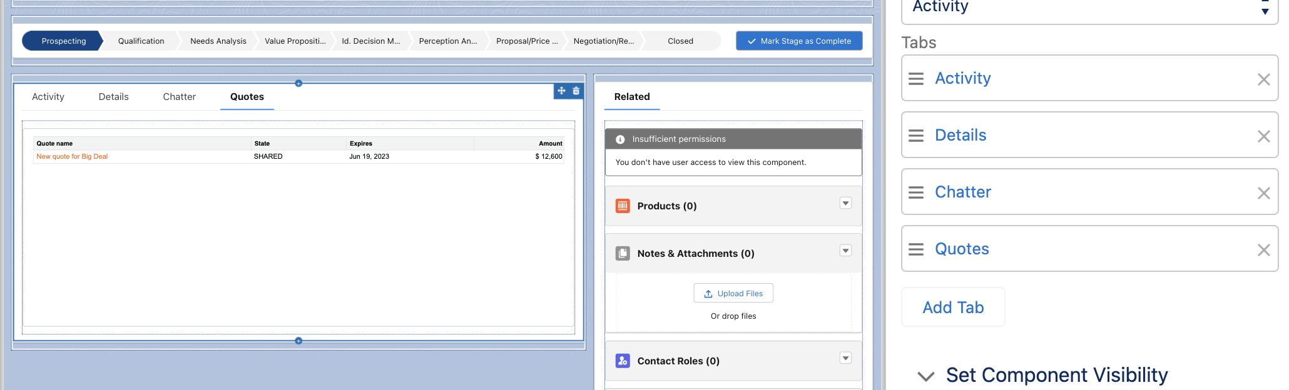Screen dimensions: 1289x390
Task: Click the Add Tab button
Action: coord(953,307)
